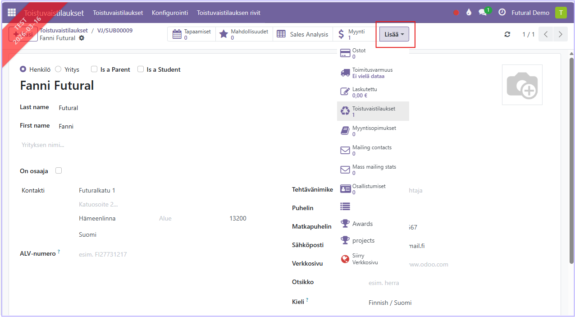Screen dimensions: 575x317
Task: Open the Futural Demo company switcher
Action: 530,13
